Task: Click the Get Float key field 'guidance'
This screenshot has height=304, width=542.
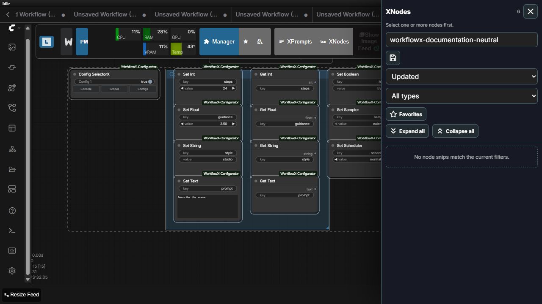Action: [285, 124]
